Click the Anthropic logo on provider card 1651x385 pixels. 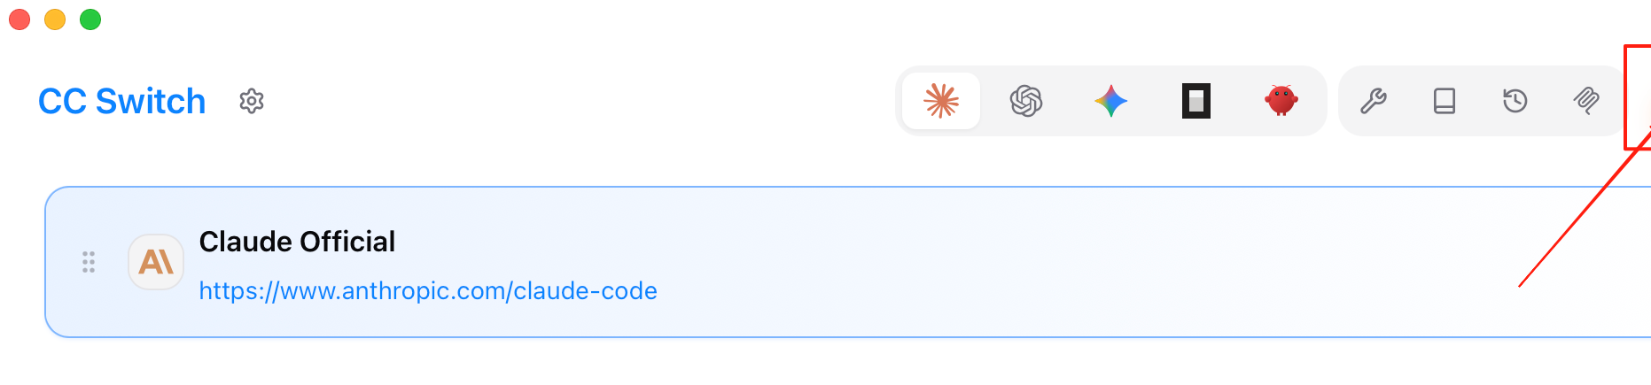tap(156, 262)
